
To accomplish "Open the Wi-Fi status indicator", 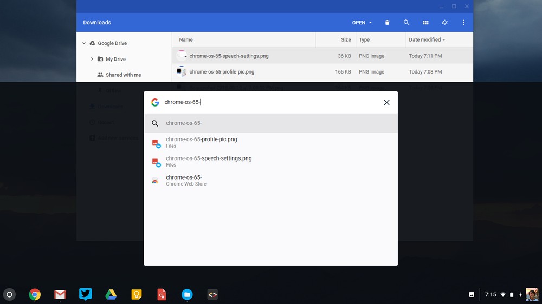I will (x=503, y=294).
